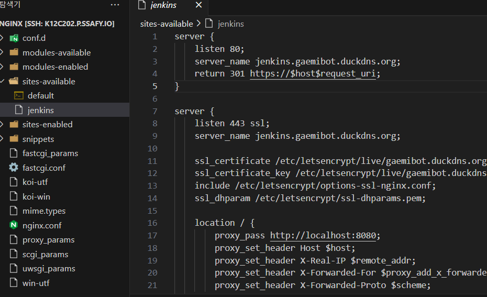487x297 pixels.
Task: Open the fastcgi.conf file
Action: click(44, 168)
